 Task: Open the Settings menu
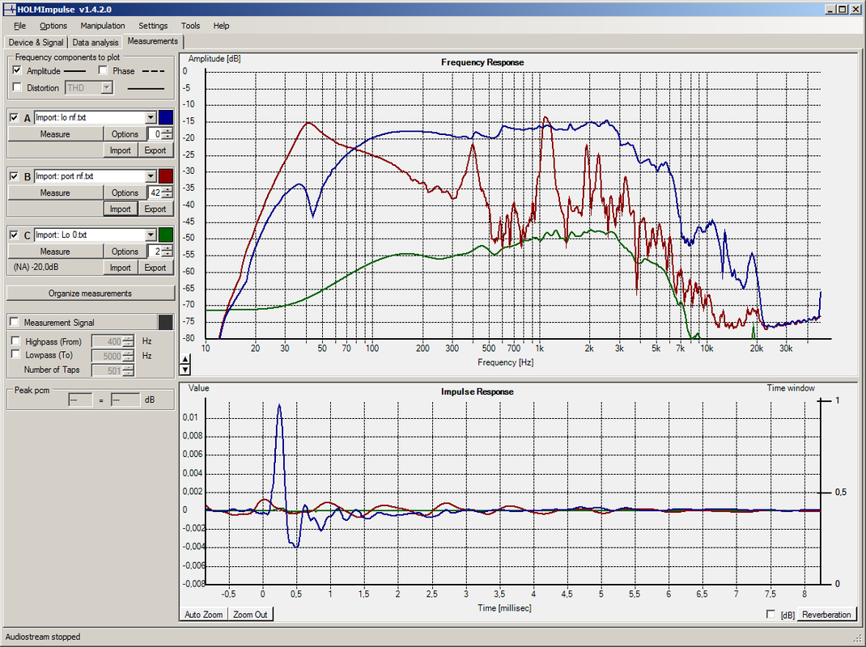point(153,25)
